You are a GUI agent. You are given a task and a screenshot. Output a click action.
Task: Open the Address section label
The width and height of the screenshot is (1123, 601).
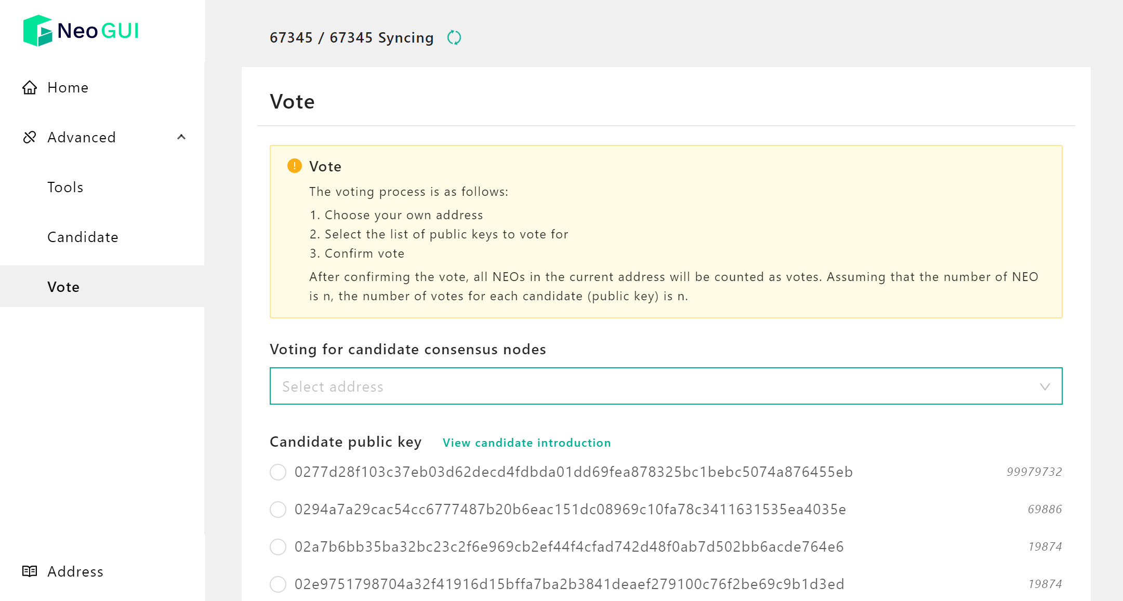pos(75,571)
